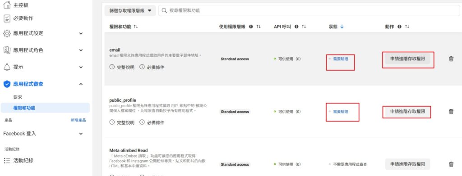462x176 pixels.
Task: Click Standard access badge for Meta oEmbed Read
Action: [x=235, y=164]
